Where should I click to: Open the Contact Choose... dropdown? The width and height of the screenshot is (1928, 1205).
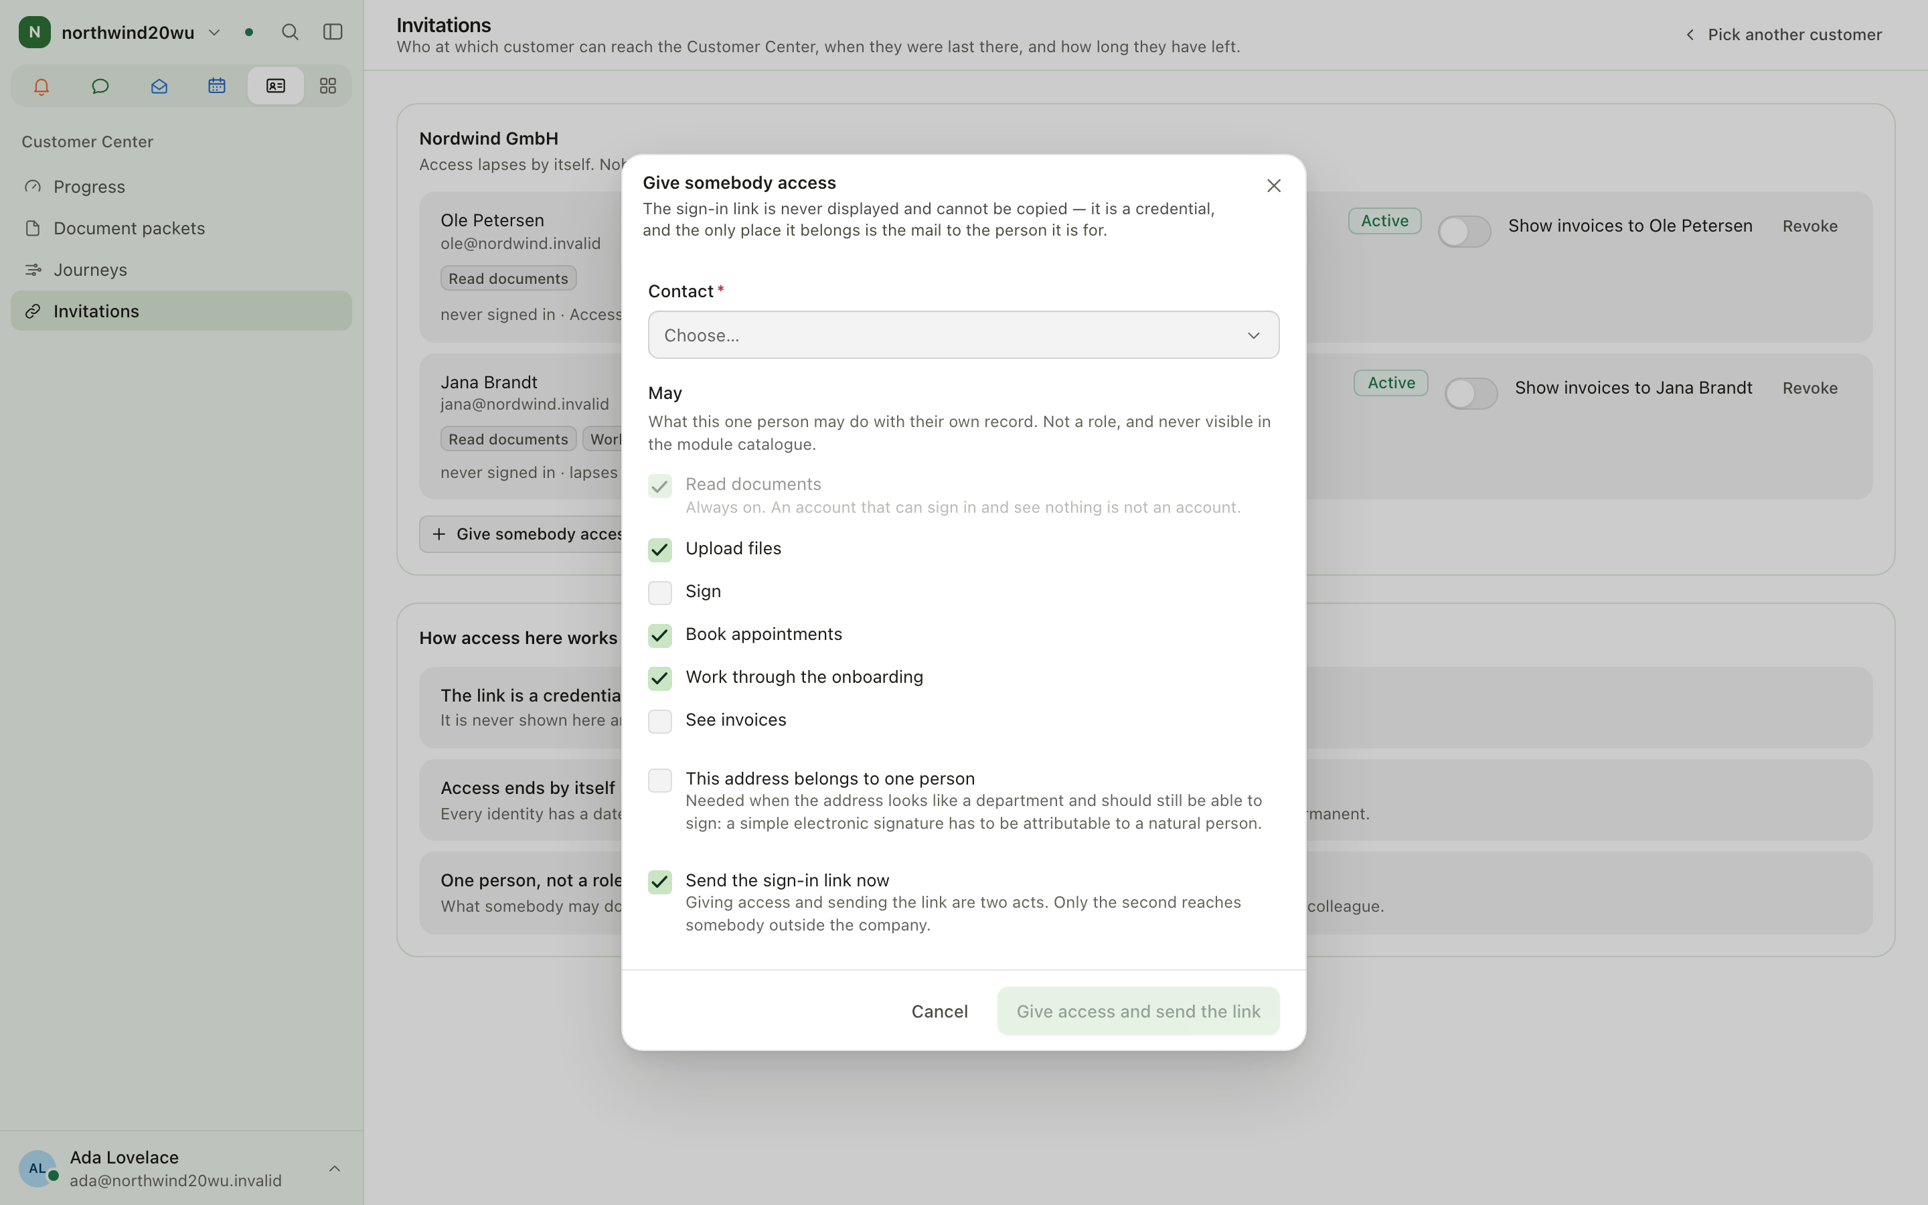tap(963, 335)
